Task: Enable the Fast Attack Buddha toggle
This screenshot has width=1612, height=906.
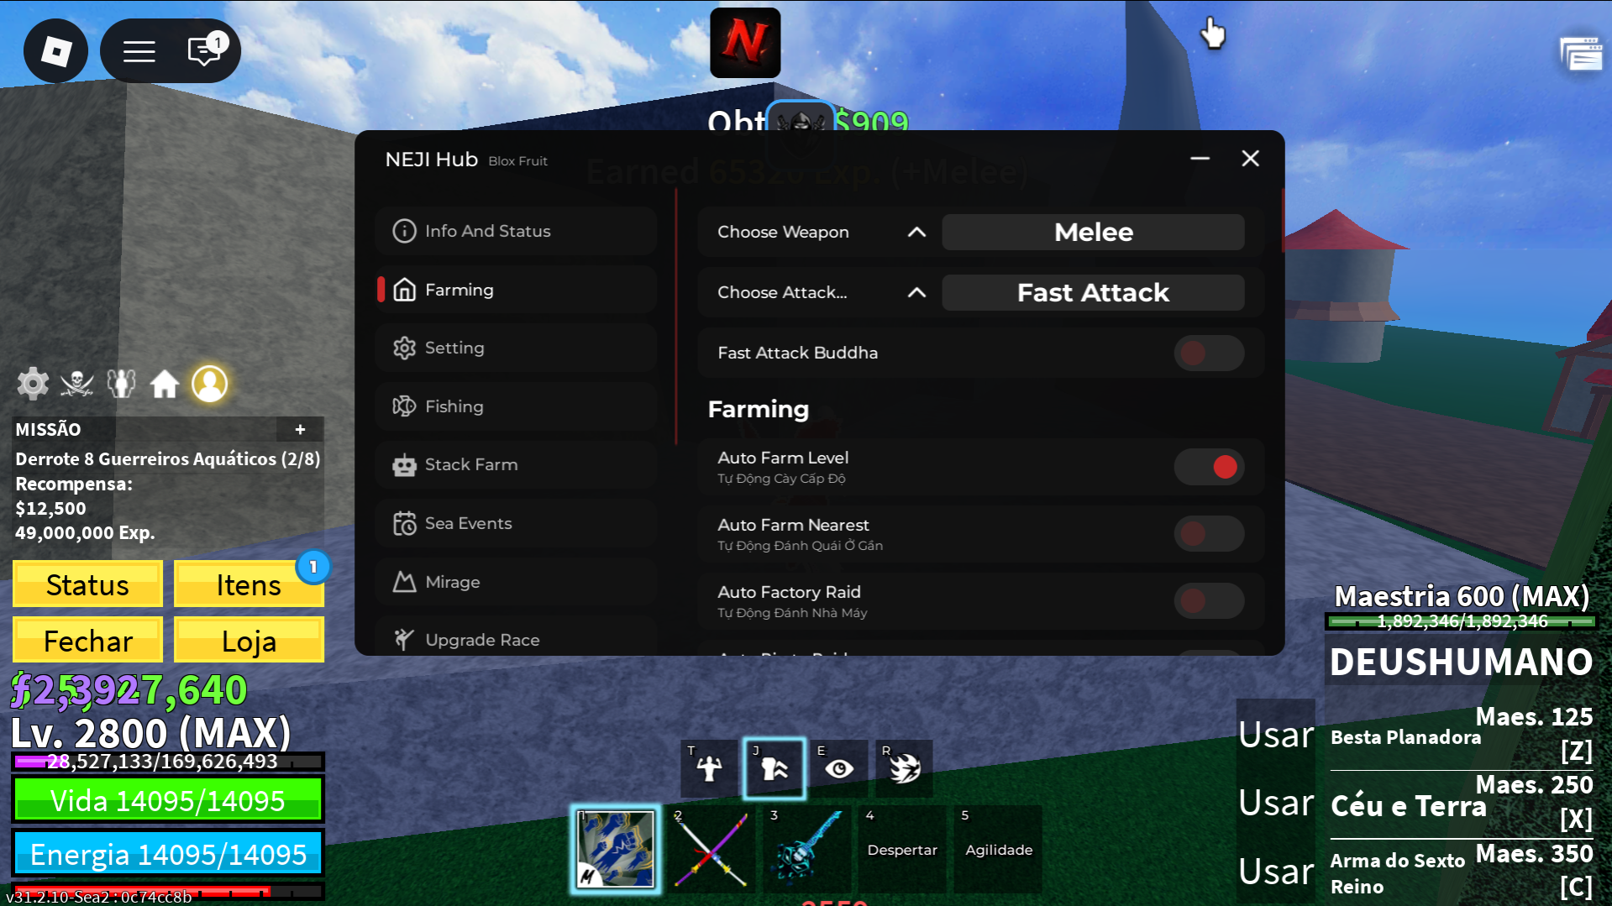Action: [1208, 353]
